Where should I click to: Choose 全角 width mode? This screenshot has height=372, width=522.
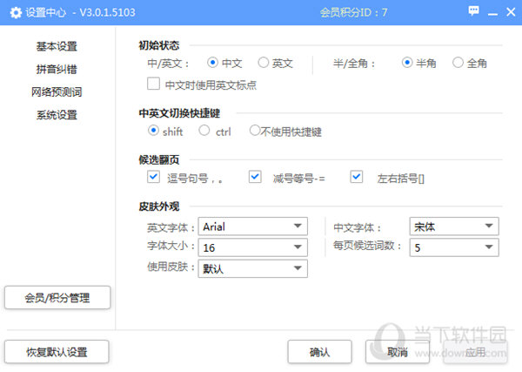click(458, 63)
